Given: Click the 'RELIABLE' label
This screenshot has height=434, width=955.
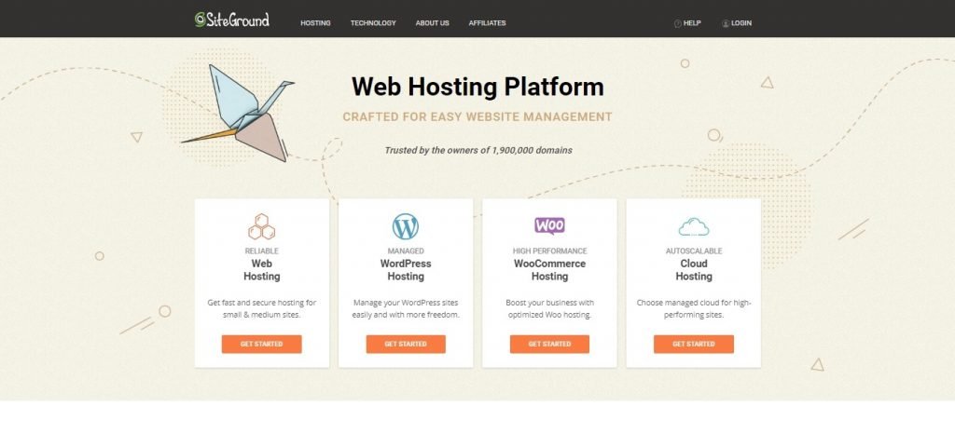Looking at the screenshot, I should click(x=262, y=251).
